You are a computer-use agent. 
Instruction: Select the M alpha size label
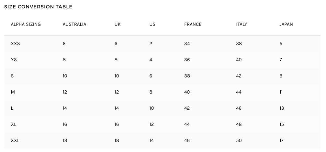point(13,92)
